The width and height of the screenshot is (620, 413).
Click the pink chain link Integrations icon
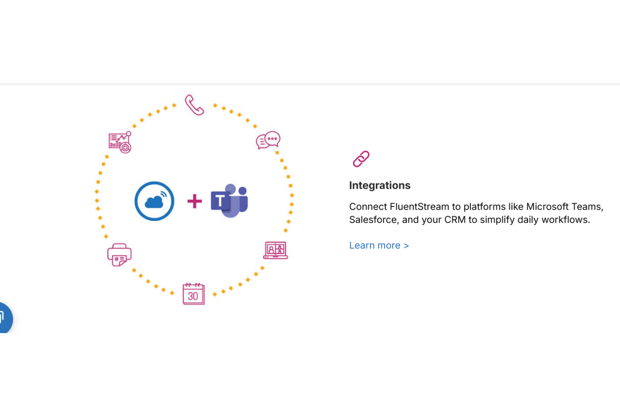click(x=361, y=159)
